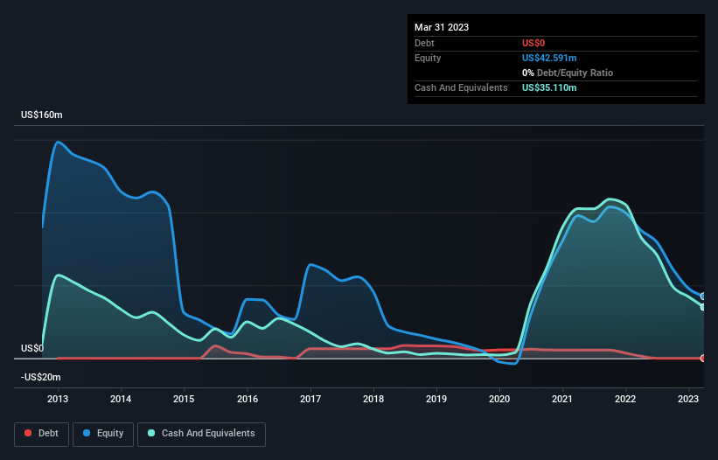Click Cash And Equivalents label in tooltip

[461, 87]
